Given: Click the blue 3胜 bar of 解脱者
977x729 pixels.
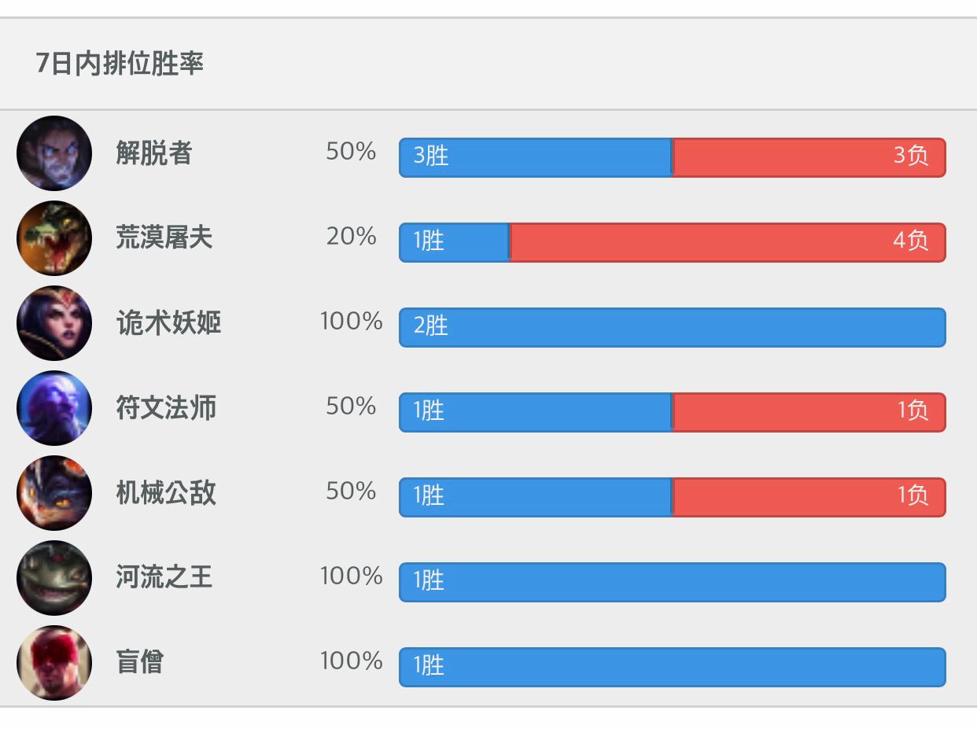Looking at the screenshot, I should (536, 157).
